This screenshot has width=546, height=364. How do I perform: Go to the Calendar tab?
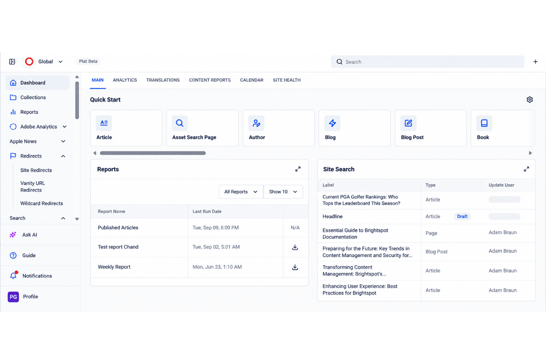coord(252,80)
